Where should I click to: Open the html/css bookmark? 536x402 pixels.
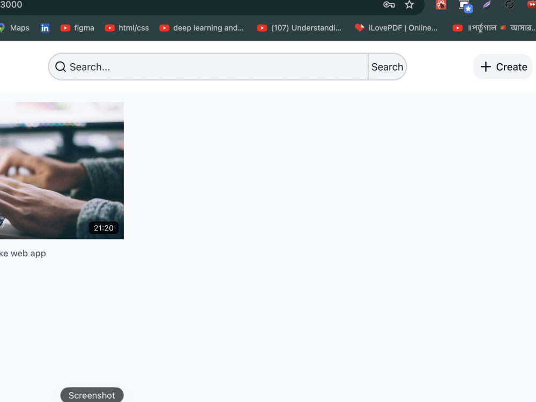(127, 28)
